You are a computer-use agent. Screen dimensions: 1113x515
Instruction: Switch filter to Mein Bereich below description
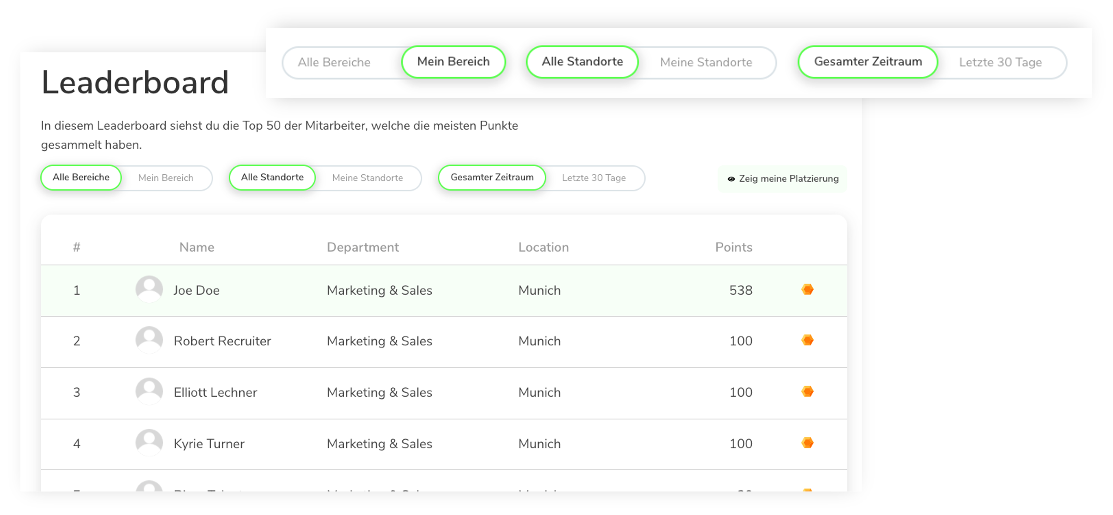[x=165, y=178]
